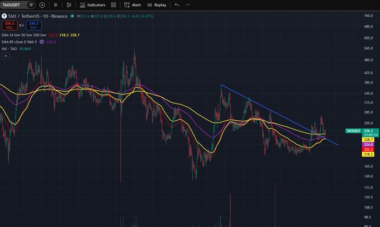380x227 pixels.
Task: Click the purple 224.0 price axis label
Action: pos(368,145)
